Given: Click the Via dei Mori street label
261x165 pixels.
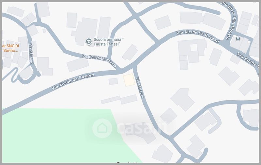Looking at the screenshot, I should [x=31, y=54].
